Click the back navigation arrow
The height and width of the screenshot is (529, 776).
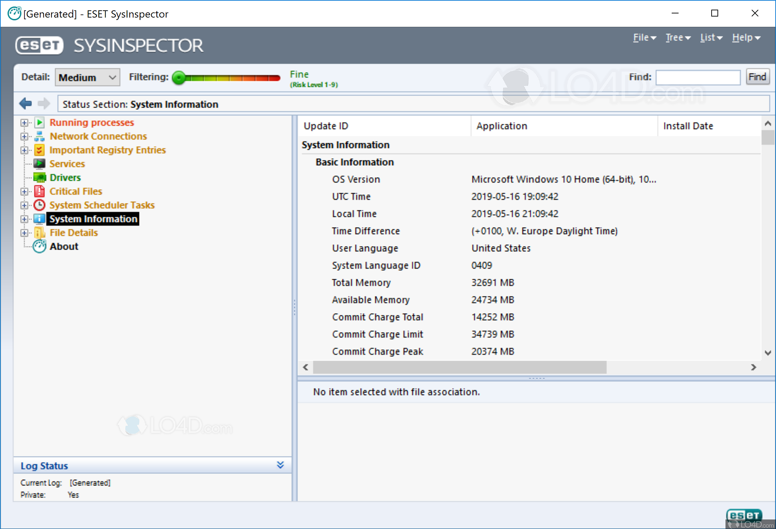tap(25, 104)
